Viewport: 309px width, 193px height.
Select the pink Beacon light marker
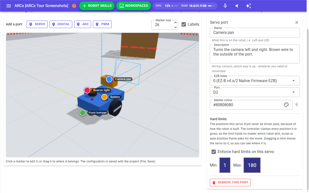click(x=87, y=90)
